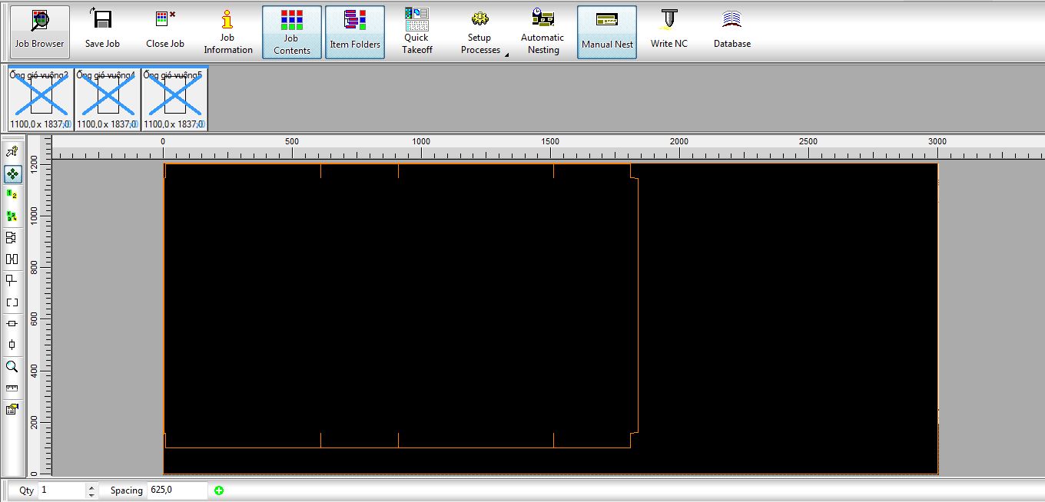Click the align parts left tool icon
Image resolution: width=1045 pixels, height=502 pixels.
click(12, 238)
